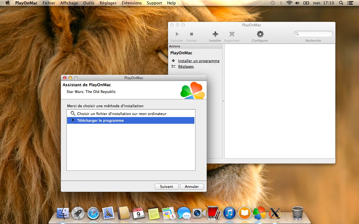359x224 pixels.
Task: Open Notes icon in the Dock
Action: 154,213
